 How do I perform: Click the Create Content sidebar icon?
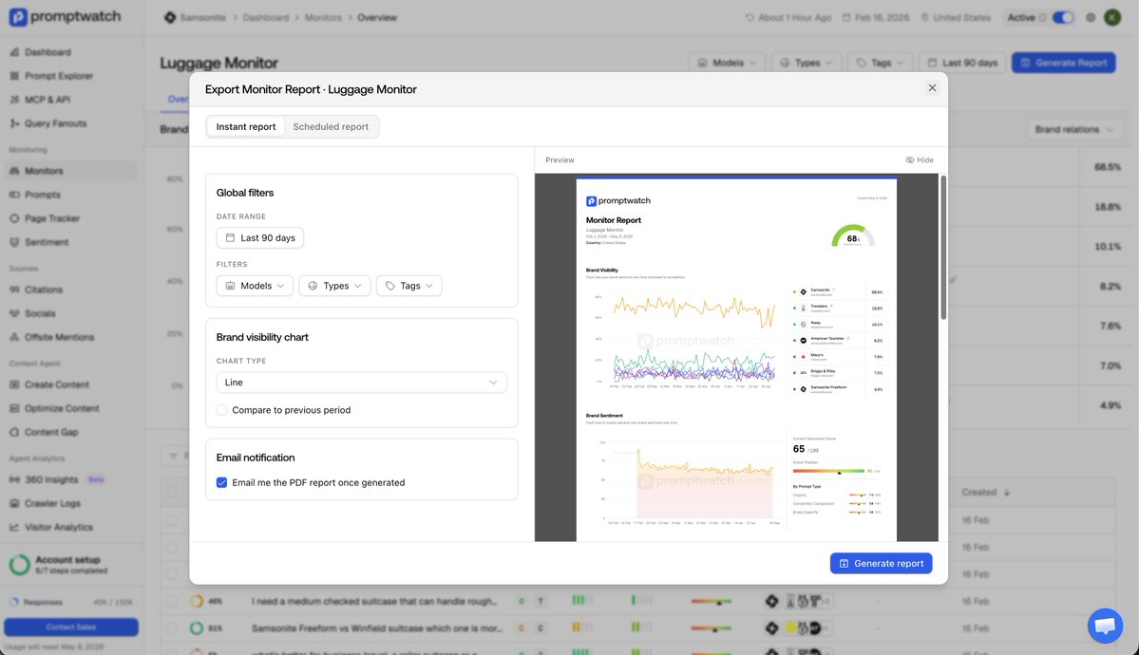click(14, 384)
